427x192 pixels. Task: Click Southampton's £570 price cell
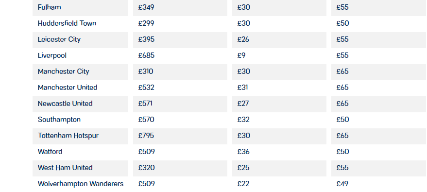coord(180,120)
